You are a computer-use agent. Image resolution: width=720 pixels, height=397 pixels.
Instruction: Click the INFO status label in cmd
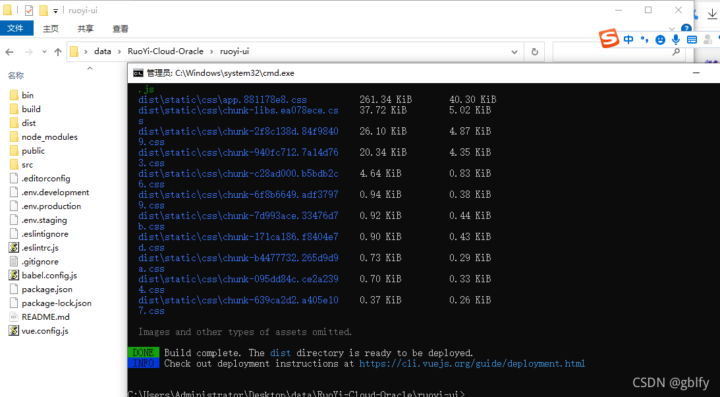click(143, 363)
